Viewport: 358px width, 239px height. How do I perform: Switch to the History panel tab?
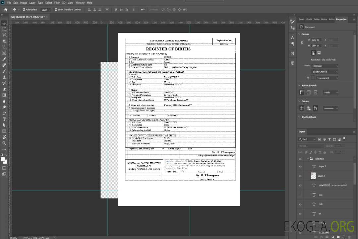pyautogui.click(x=324, y=19)
